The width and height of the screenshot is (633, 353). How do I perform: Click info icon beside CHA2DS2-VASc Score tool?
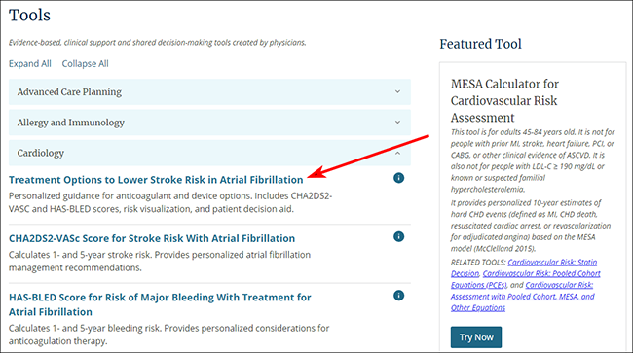click(398, 236)
